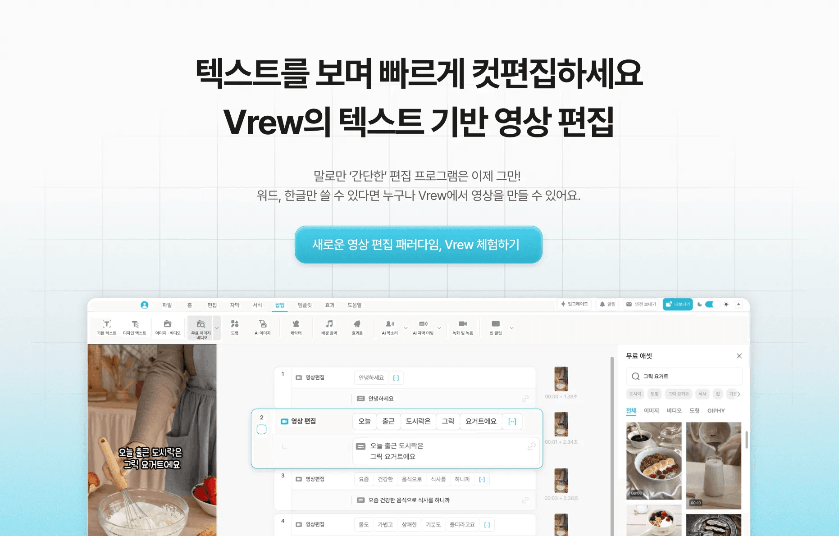The image size is (839, 536).
Task: Switch to the 삽입 tab
Action: pos(280,305)
